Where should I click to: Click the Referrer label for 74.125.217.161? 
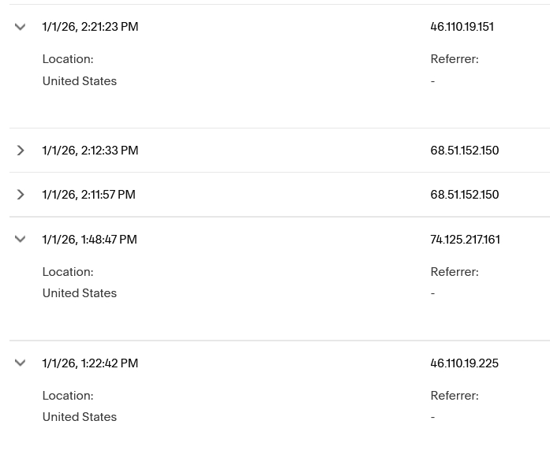(x=454, y=272)
